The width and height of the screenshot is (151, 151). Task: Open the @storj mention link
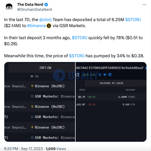click(45, 20)
